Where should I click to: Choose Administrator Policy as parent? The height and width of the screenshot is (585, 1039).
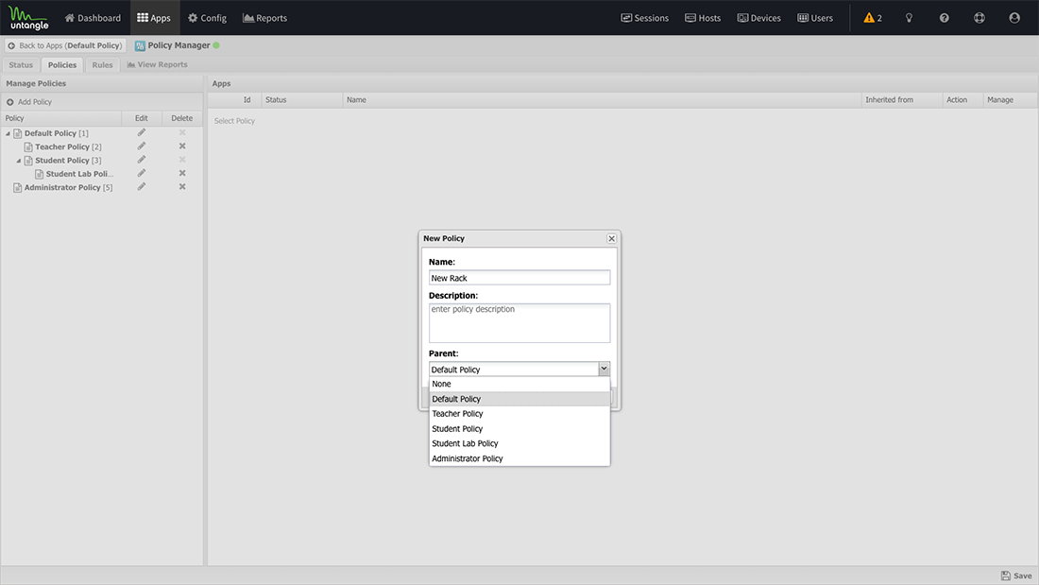(x=519, y=458)
